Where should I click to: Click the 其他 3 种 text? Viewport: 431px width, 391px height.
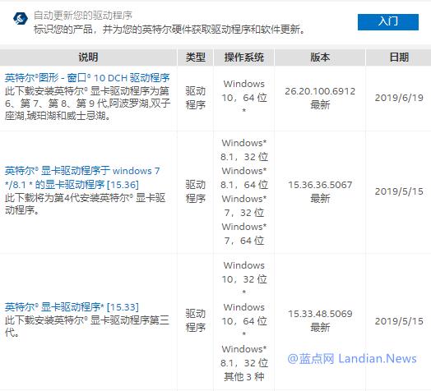(243, 377)
